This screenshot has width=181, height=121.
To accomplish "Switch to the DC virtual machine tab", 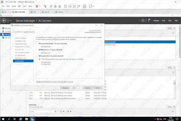I will pos(5,12).
